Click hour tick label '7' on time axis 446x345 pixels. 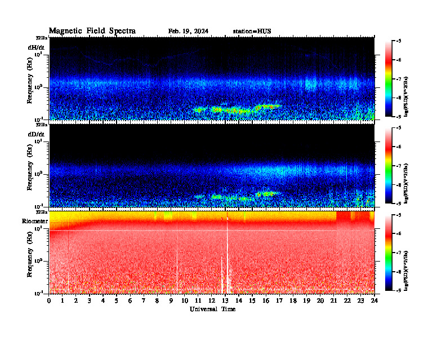pyautogui.click(x=144, y=300)
